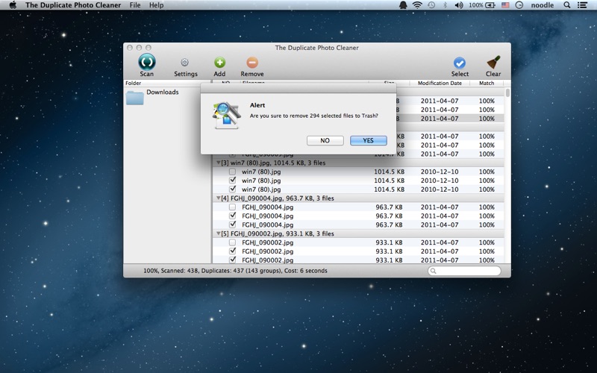Collapse group [3] win7 (80).jpg
This screenshot has width=597, height=373.
[219, 163]
